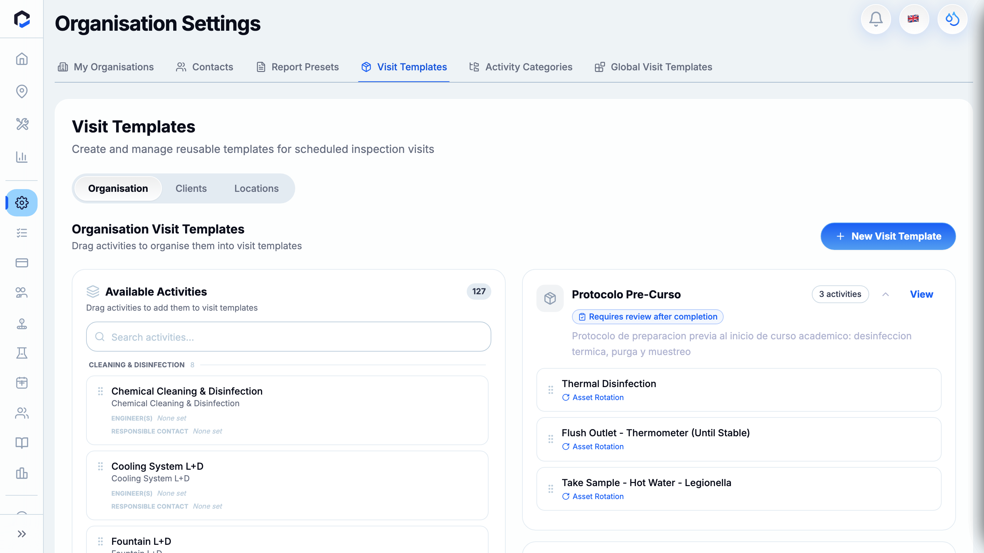This screenshot has height=553, width=984.
Task: Switch to Contacts tab
Action: [204, 67]
